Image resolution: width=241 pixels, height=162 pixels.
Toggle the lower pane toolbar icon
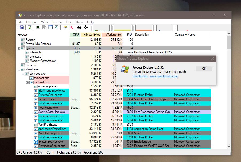tap(50, 28)
